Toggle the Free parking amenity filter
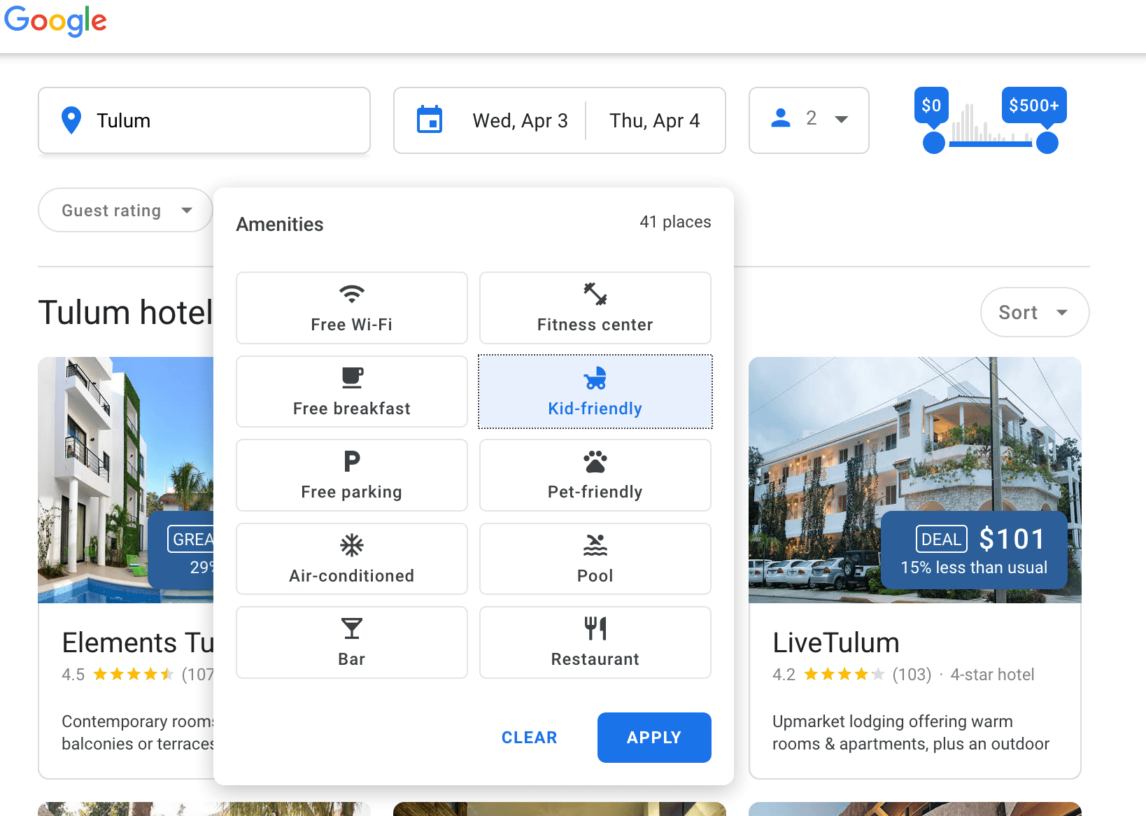Image resolution: width=1146 pixels, height=816 pixels. [352, 475]
